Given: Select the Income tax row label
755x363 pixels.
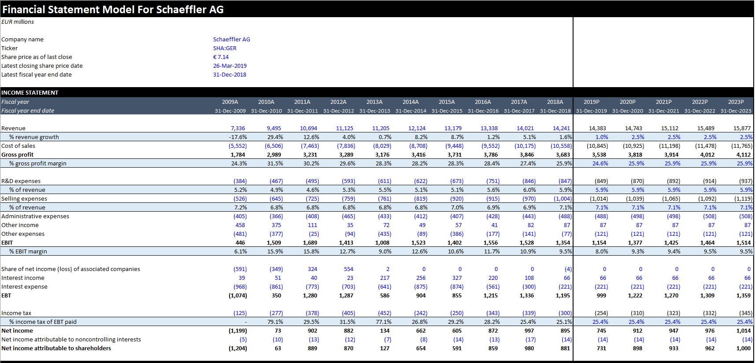Looking at the screenshot, I should point(16,313).
